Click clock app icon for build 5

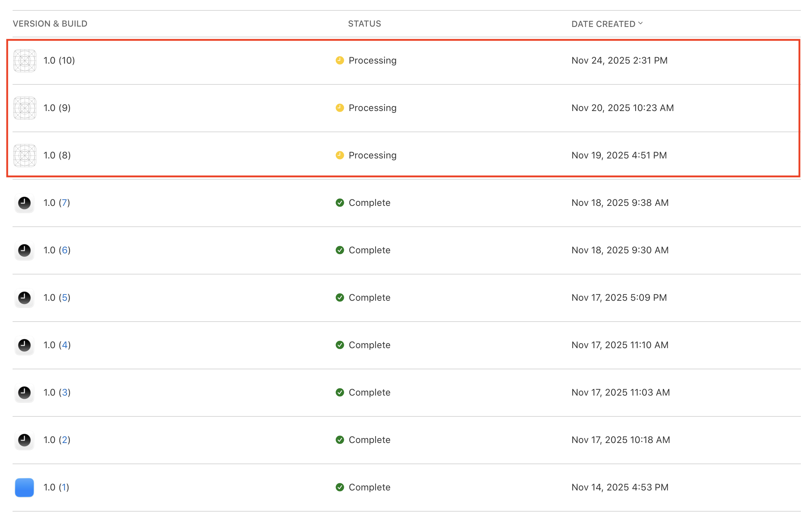click(x=24, y=297)
